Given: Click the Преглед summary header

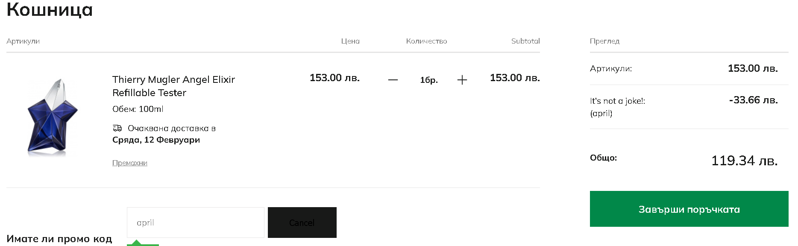Looking at the screenshot, I should pyautogui.click(x=604, y=41).
